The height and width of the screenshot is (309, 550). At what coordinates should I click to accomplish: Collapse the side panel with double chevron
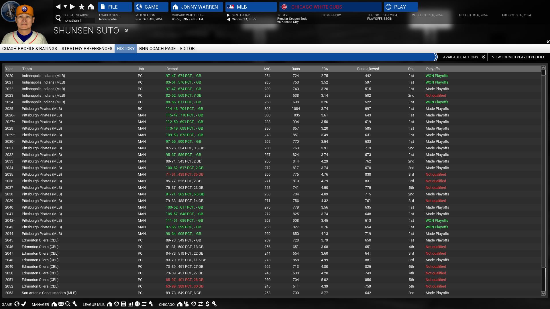(x=548, y=42)
